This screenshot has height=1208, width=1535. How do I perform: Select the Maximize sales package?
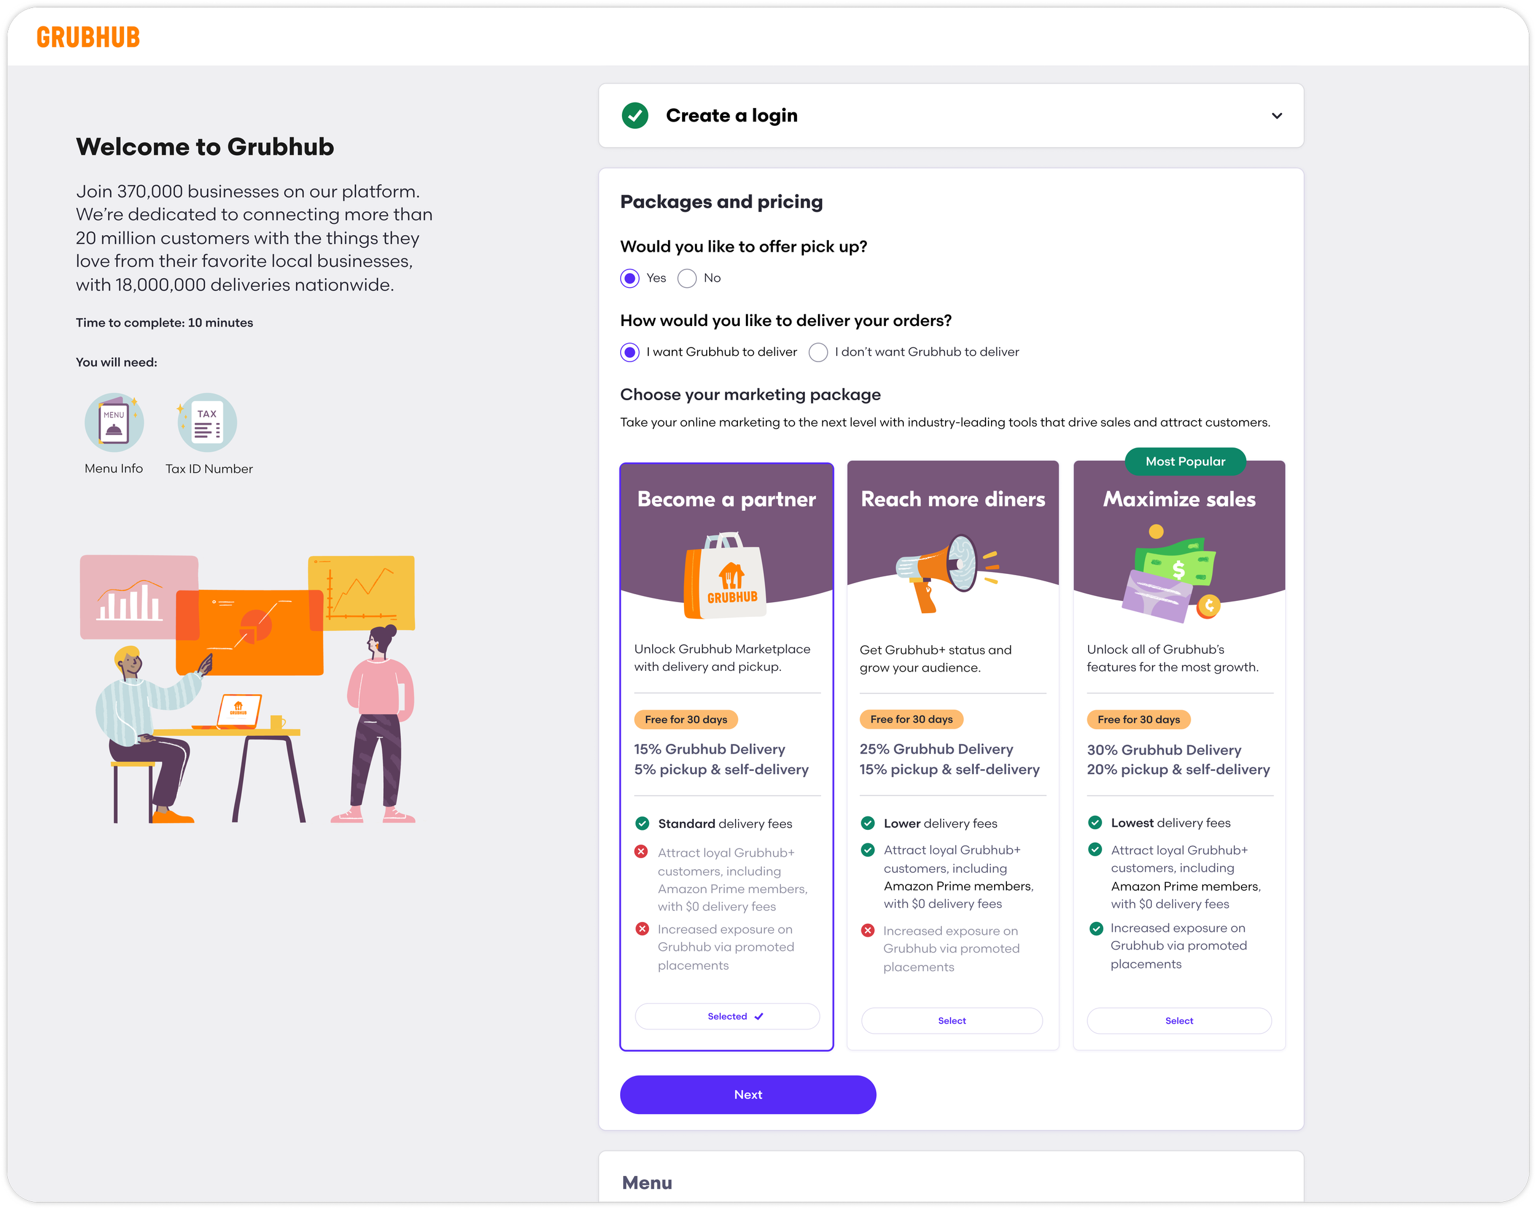(1178, 1021)
